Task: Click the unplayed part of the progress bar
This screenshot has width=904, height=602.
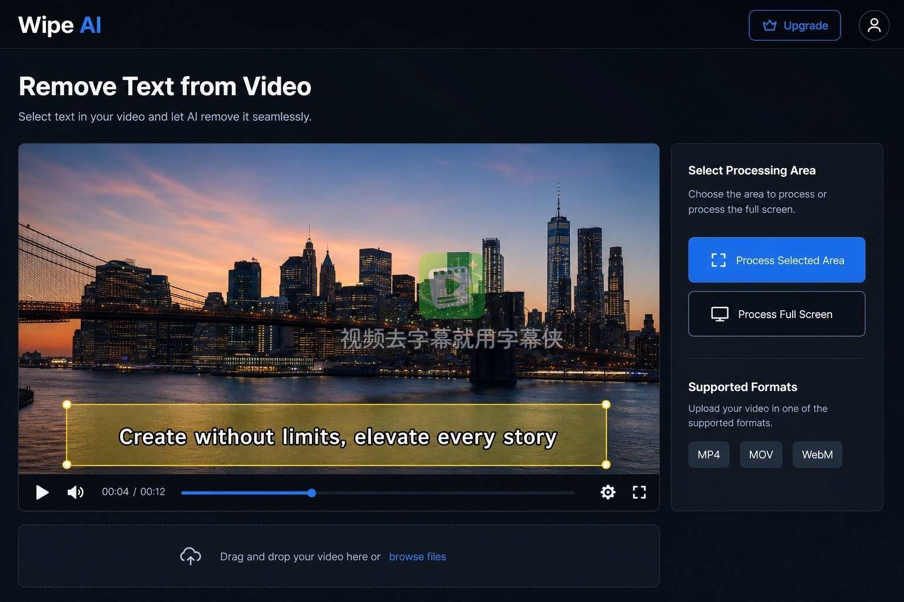Action: 445,493
